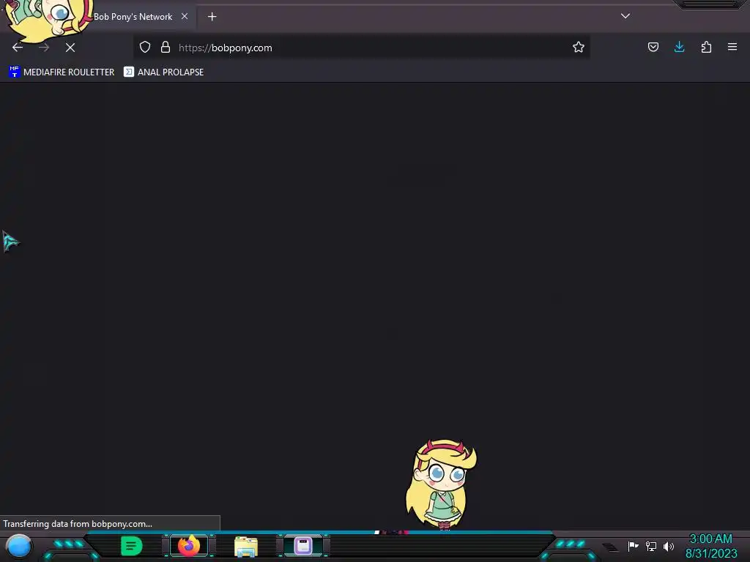Image resolution: width=750 pixels, height=562 pixels.
Task: Click the clock showing 3:00 AM
Action: [x=710, y=539]
